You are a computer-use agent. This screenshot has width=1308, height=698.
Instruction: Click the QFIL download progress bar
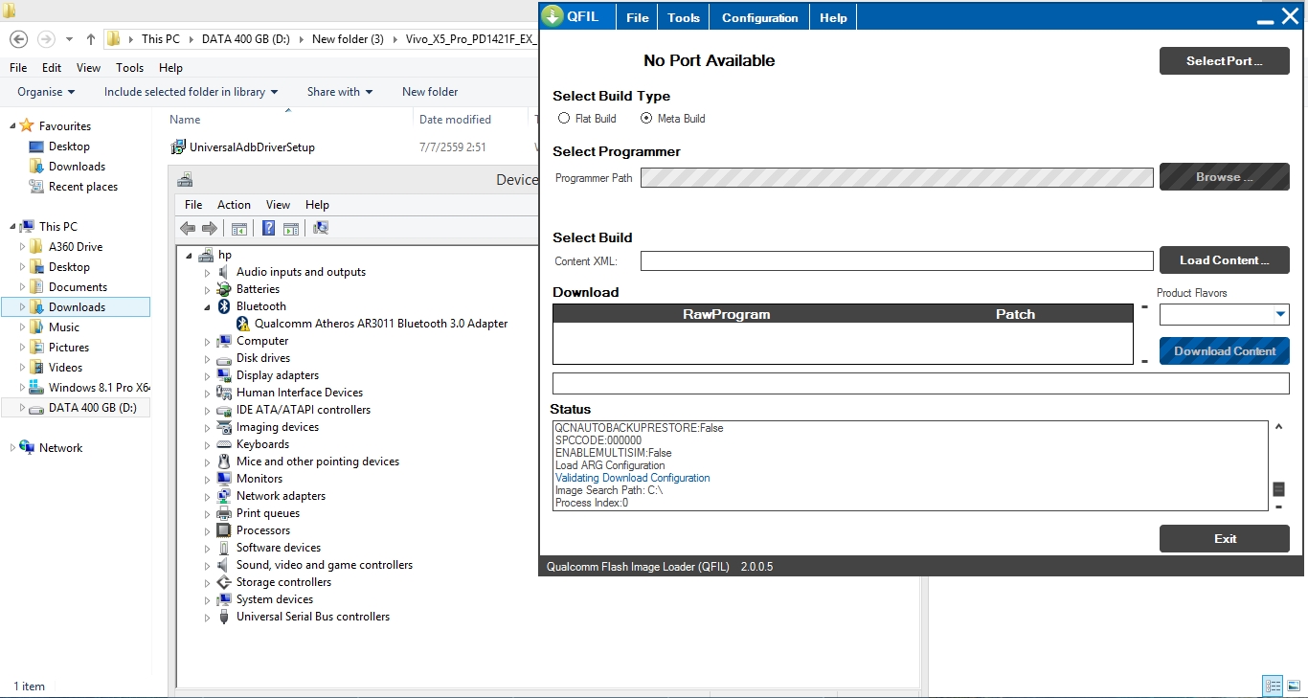[921, 384]
